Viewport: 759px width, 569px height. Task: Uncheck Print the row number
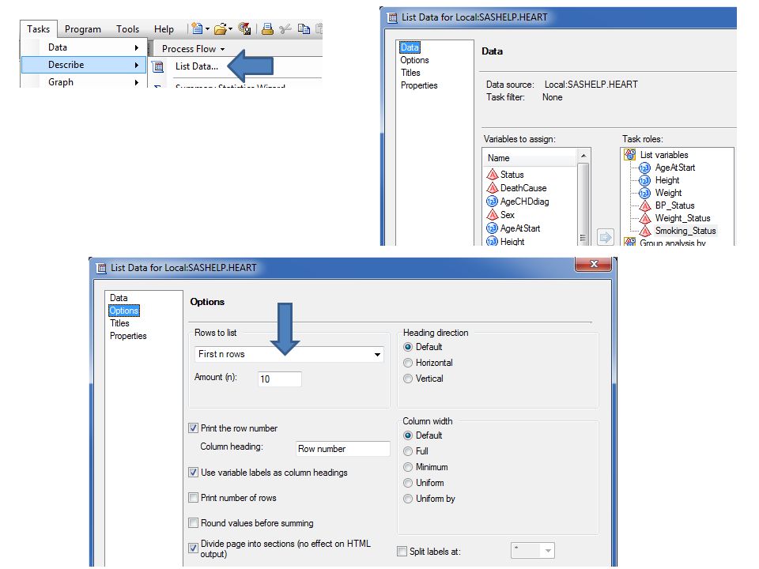tap(193, 428)
